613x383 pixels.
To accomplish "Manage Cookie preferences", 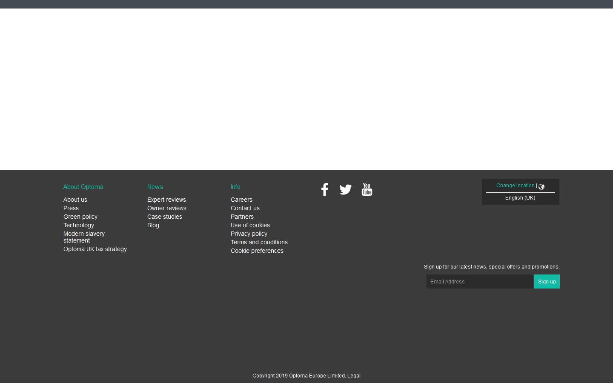I will click(257, 251).
